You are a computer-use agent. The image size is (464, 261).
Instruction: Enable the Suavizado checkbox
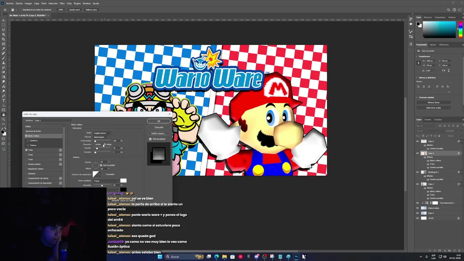tap(104, 174)
